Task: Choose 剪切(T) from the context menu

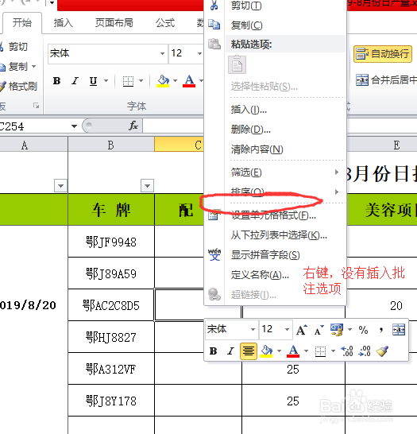Action: 246,6
